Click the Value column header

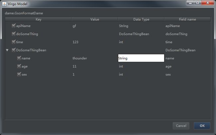coord(95,19)
